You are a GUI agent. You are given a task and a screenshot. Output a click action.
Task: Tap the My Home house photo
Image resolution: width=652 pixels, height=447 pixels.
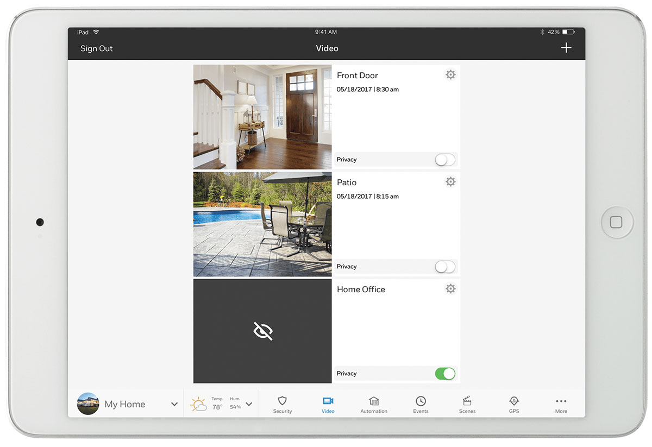point(88,404)
